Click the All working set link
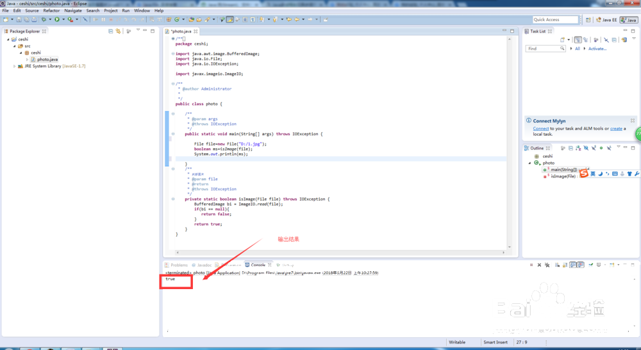641x350 pixels. point(578,48)
